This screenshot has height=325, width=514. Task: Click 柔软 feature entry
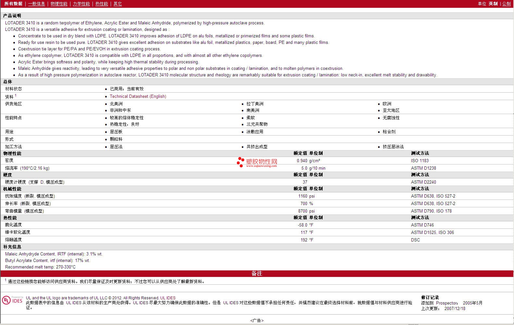[x=251, y=118]
